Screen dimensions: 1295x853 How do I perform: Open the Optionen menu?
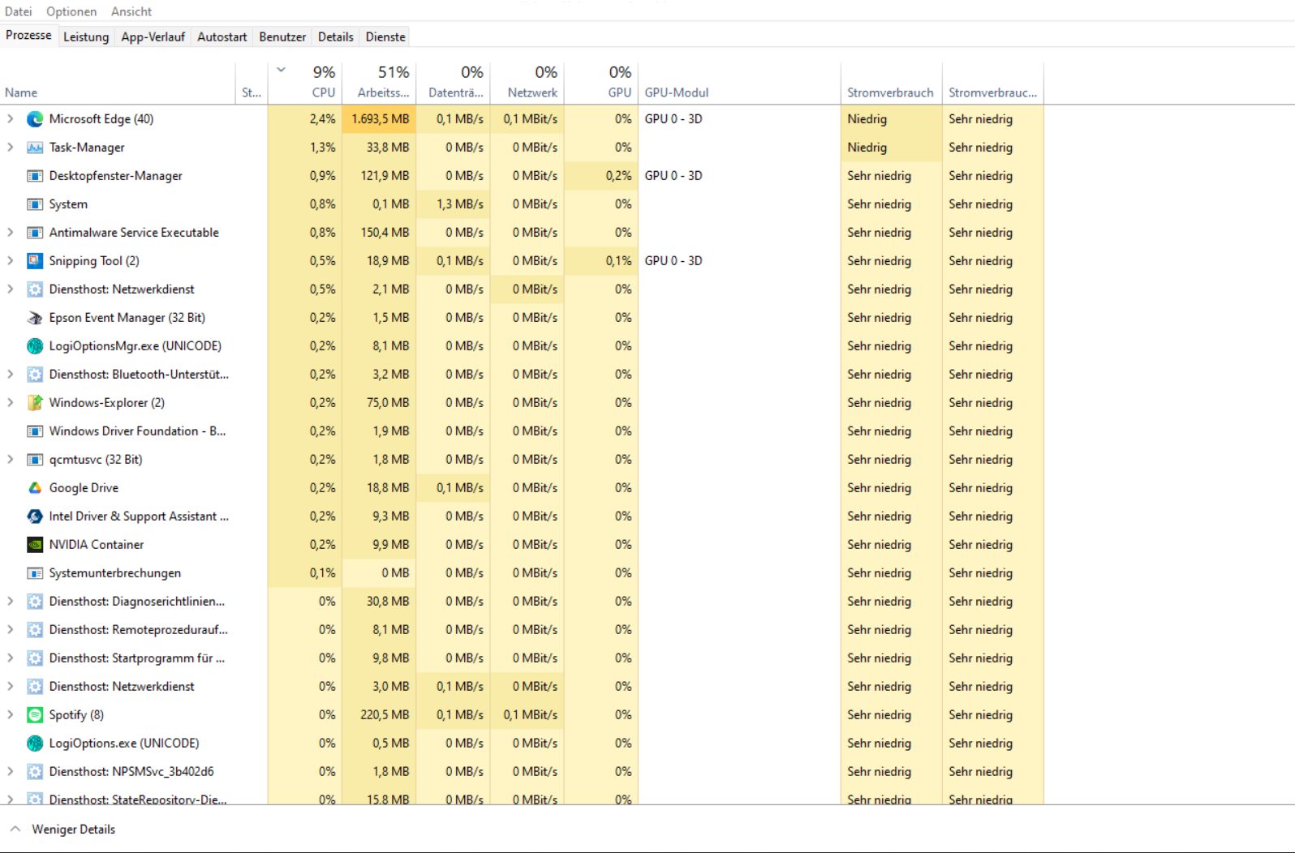71,11
